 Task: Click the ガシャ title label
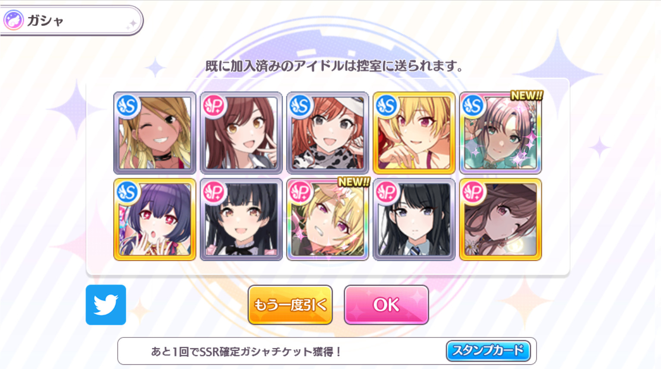click(x=45, y=20)
